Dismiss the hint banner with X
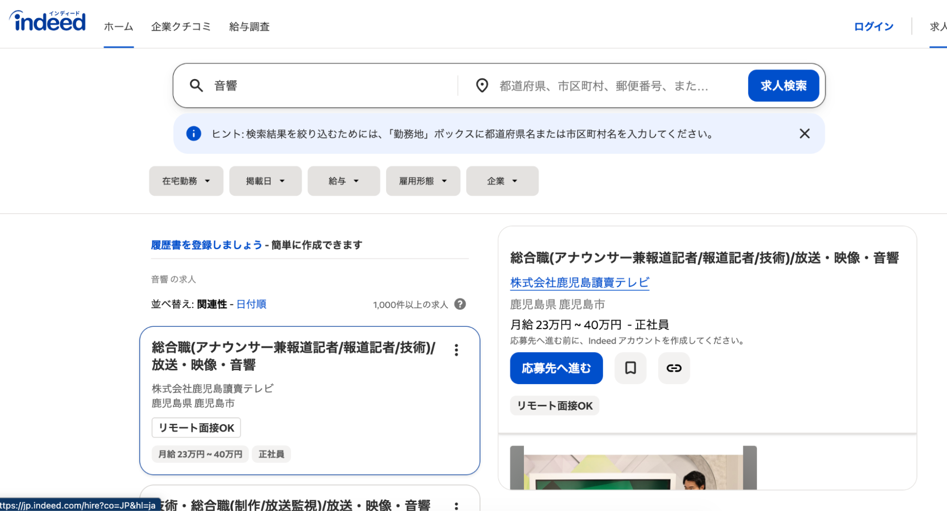This screenshot has width=947, height=511. [804, 134]
